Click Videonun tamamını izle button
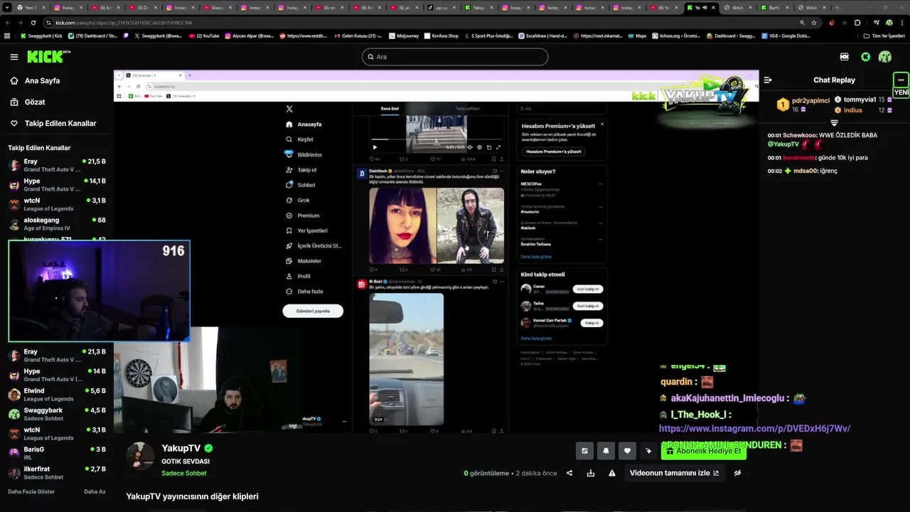910x512 pixels. (x=674, y=473)
